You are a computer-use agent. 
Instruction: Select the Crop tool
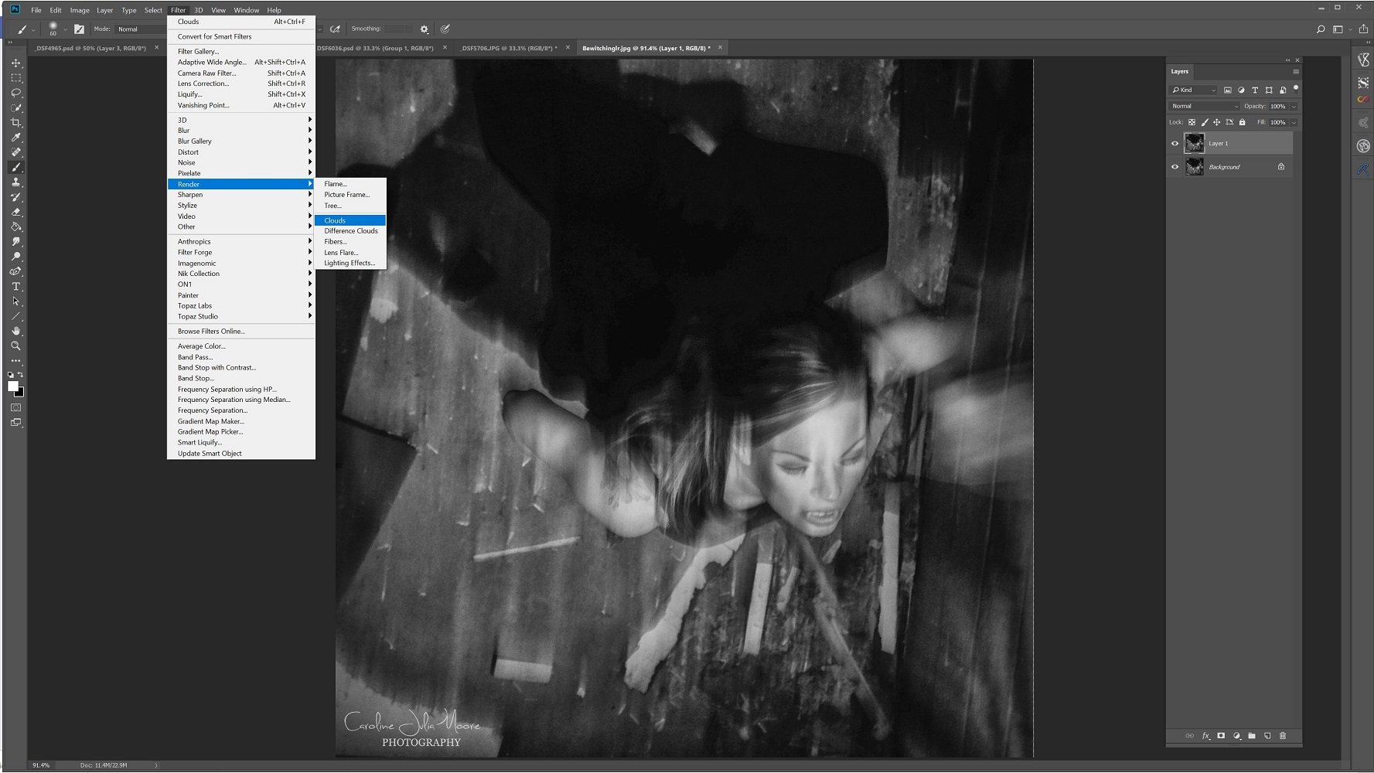point(15,123)
